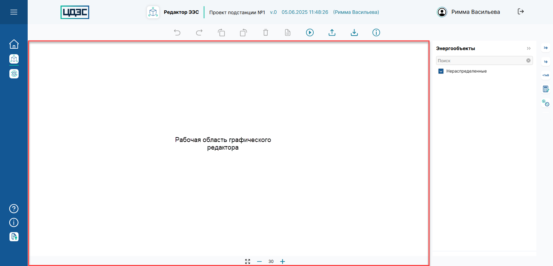Image resolution: width=553 pixels, height=266 pixels.
Task: Click the trash delete icon
Action: coord(266,32)
